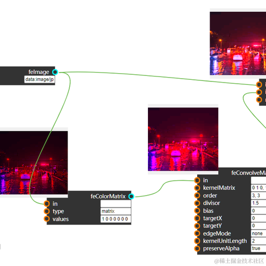Click the empty feConvolveMatrix 'in' field
This screenshot has width=266, height=266.
[258, 180]
